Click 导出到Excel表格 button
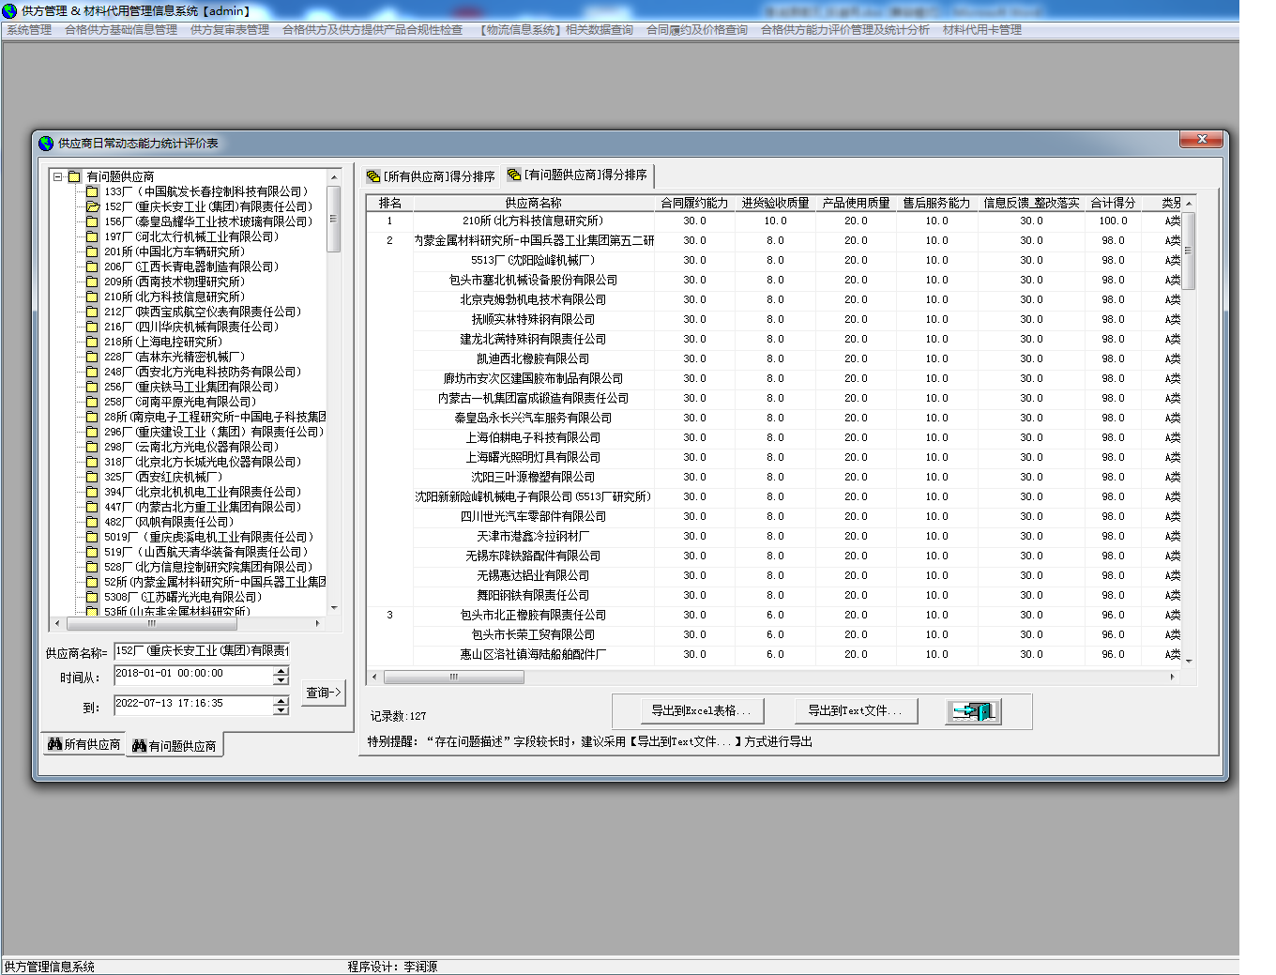 click(x=701, y=710)
